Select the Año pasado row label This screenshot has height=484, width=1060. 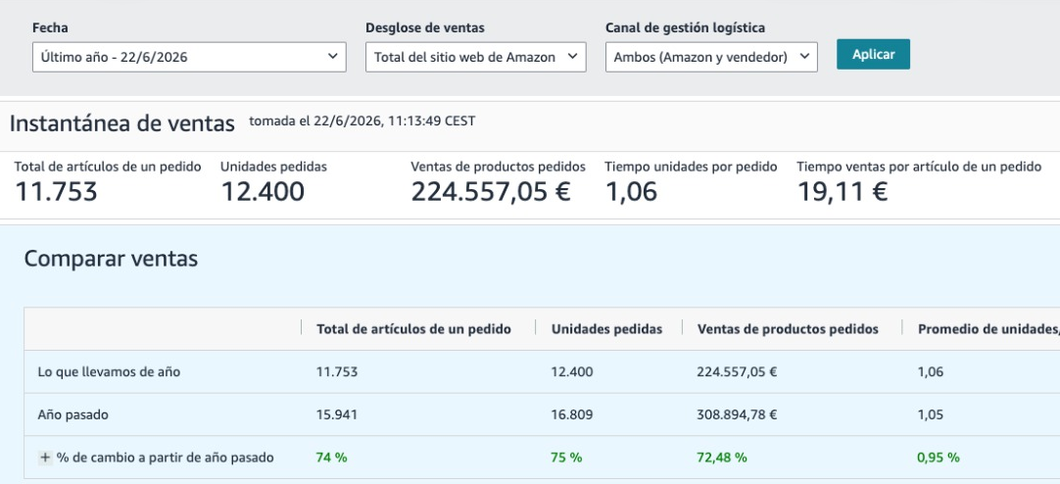[x=73, y=414]
